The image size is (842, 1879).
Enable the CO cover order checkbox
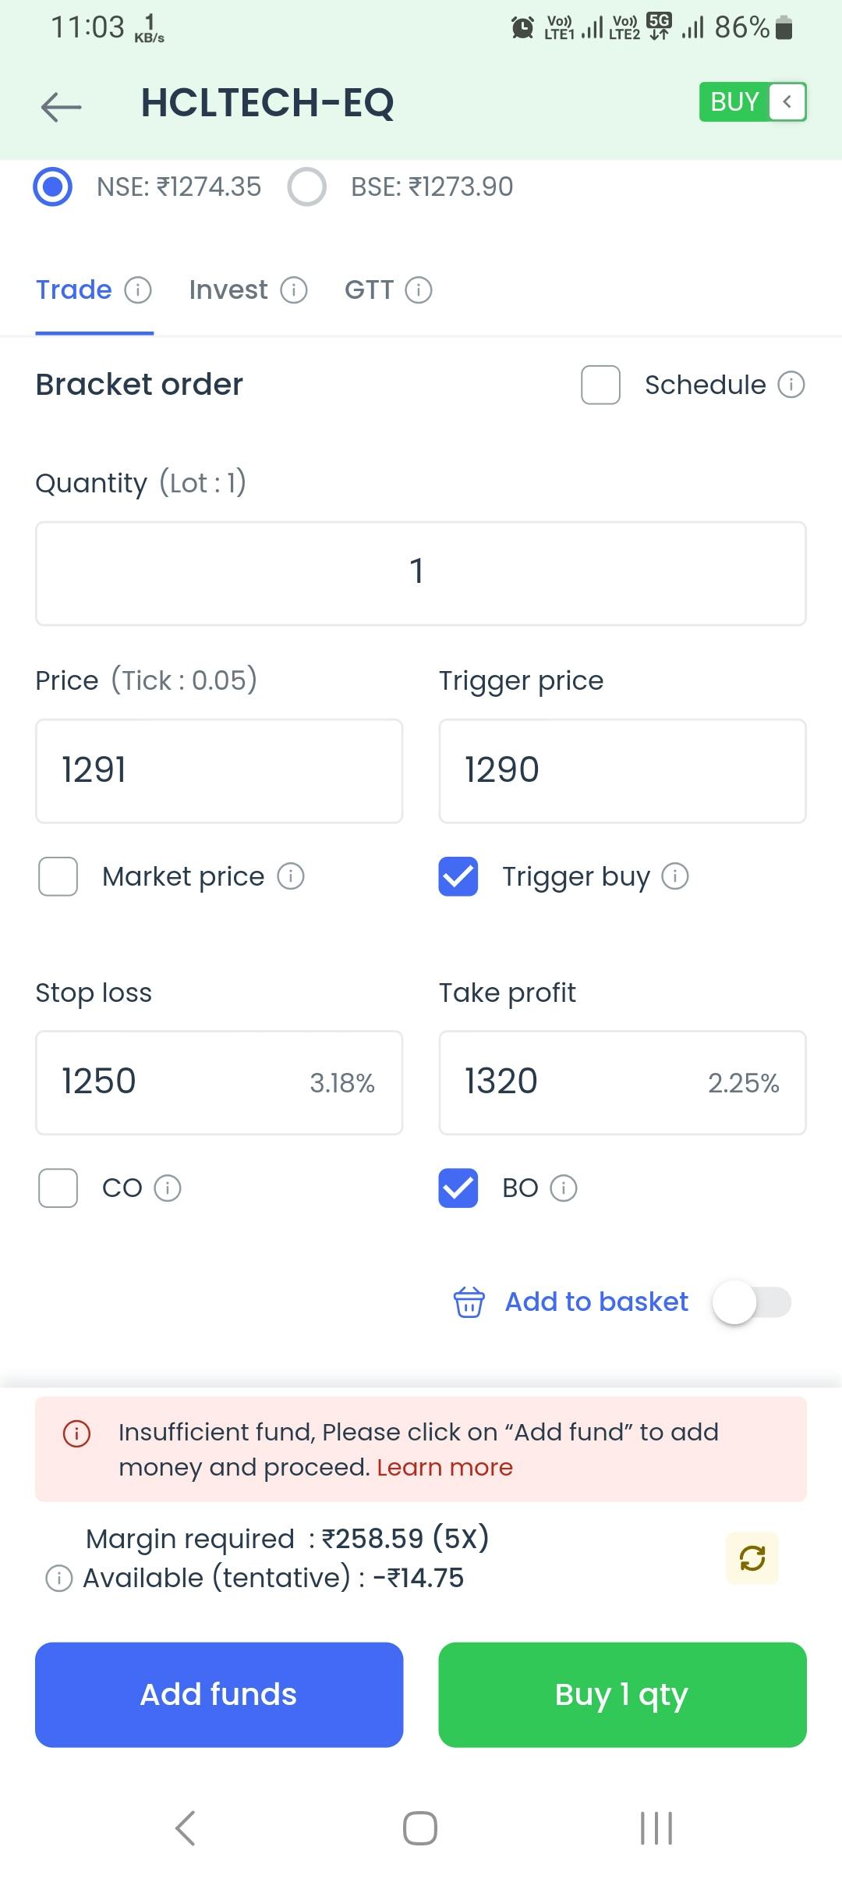pos(58,1188)
